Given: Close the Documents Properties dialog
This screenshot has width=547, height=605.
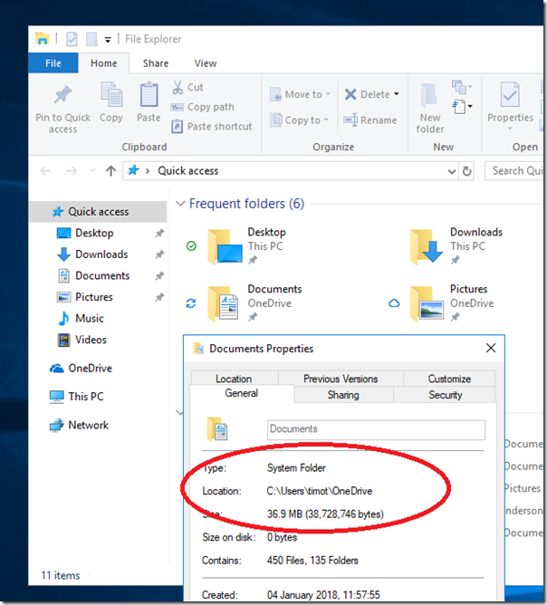Looking at the screenshot, I should 491,348.
